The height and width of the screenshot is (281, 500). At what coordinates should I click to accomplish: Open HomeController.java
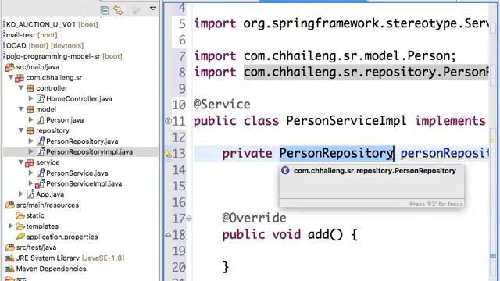(x=79, y=99)
